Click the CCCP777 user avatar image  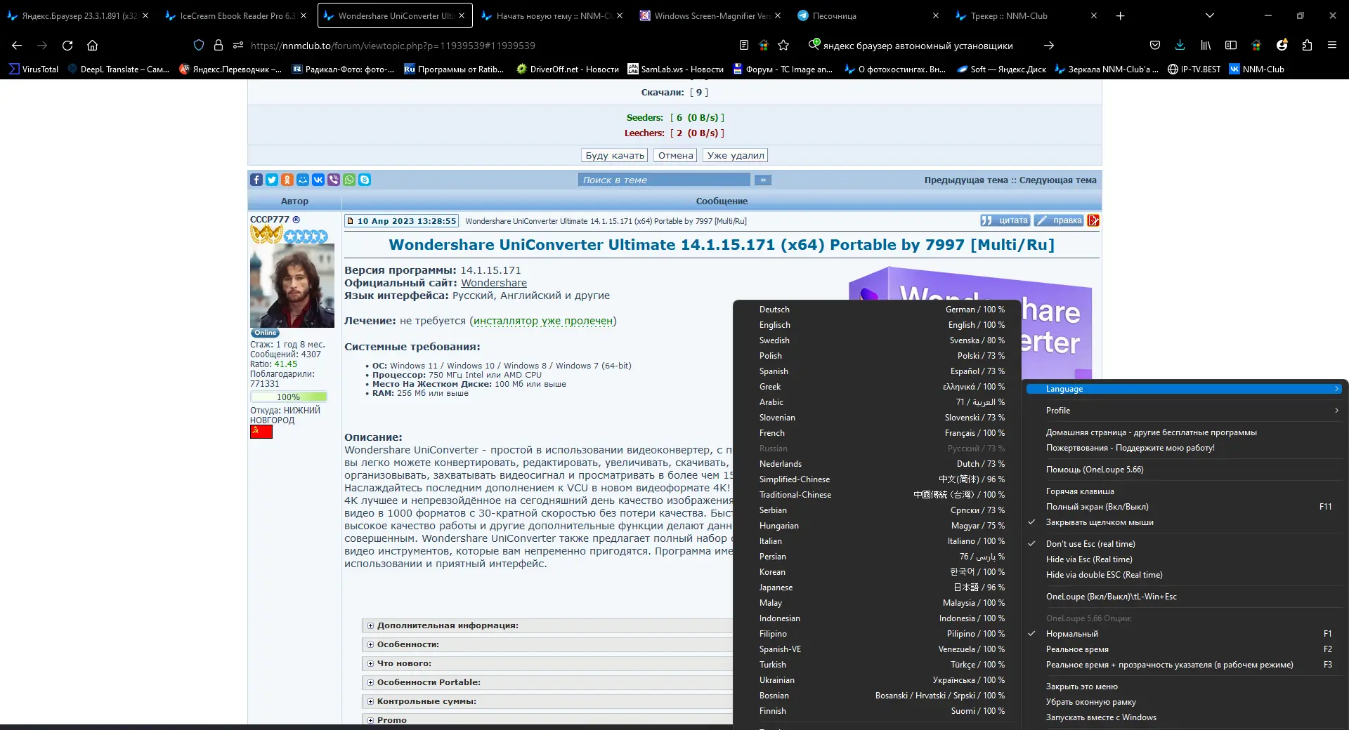coord(292,285)
